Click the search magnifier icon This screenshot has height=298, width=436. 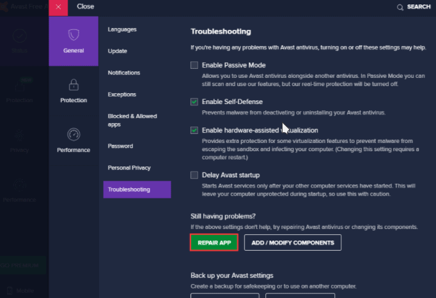400,7
